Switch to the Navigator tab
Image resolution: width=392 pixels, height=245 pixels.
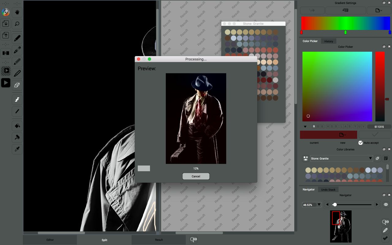pos(309,190)
